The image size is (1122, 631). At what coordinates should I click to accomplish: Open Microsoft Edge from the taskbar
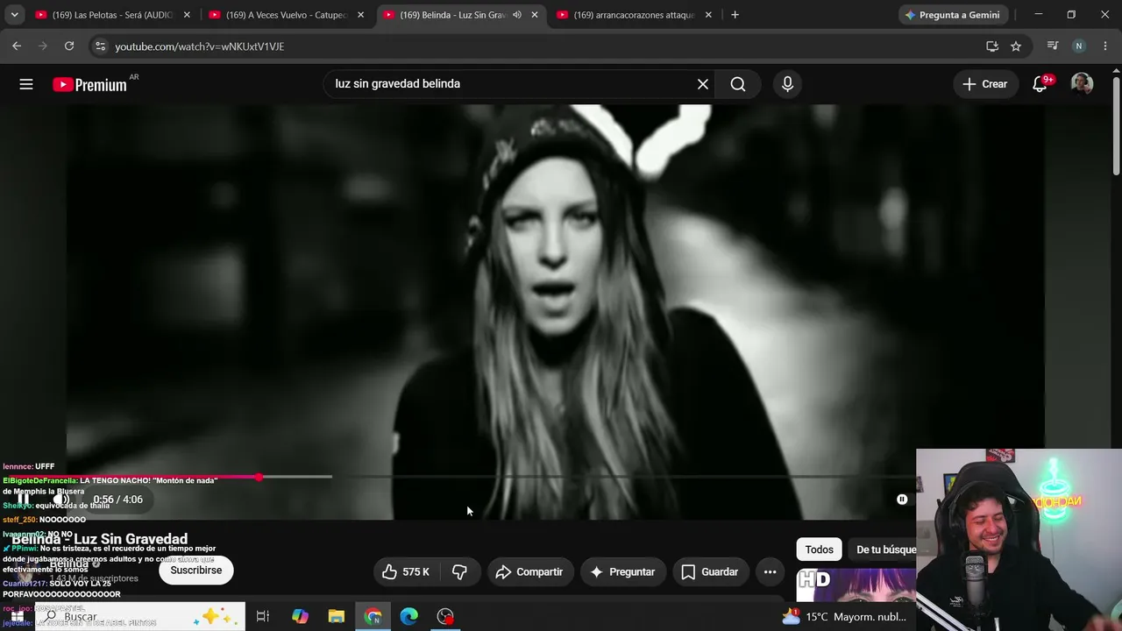[x=409, y=616]
